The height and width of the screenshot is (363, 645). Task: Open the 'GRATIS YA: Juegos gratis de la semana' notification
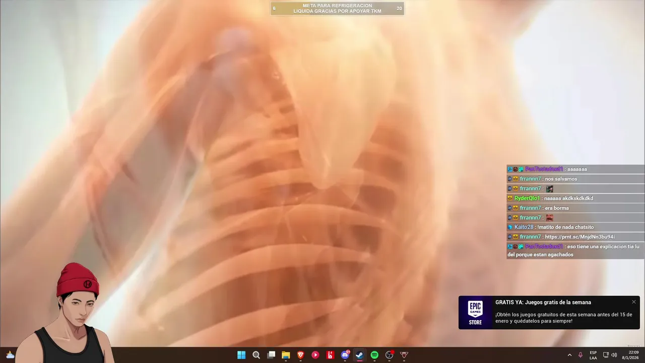tap(543, 302)
